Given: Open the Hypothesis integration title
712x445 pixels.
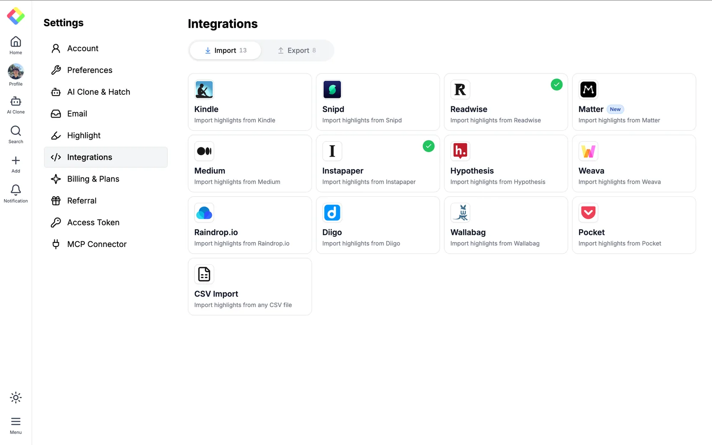Looking at the screenshot, I should tap(472, 171).
